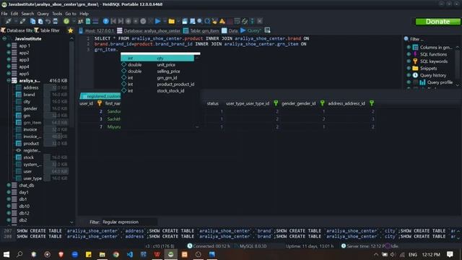Open Windows Start menu
The image size is (462, 260).
pyautogui.click(x=6, y=254)
